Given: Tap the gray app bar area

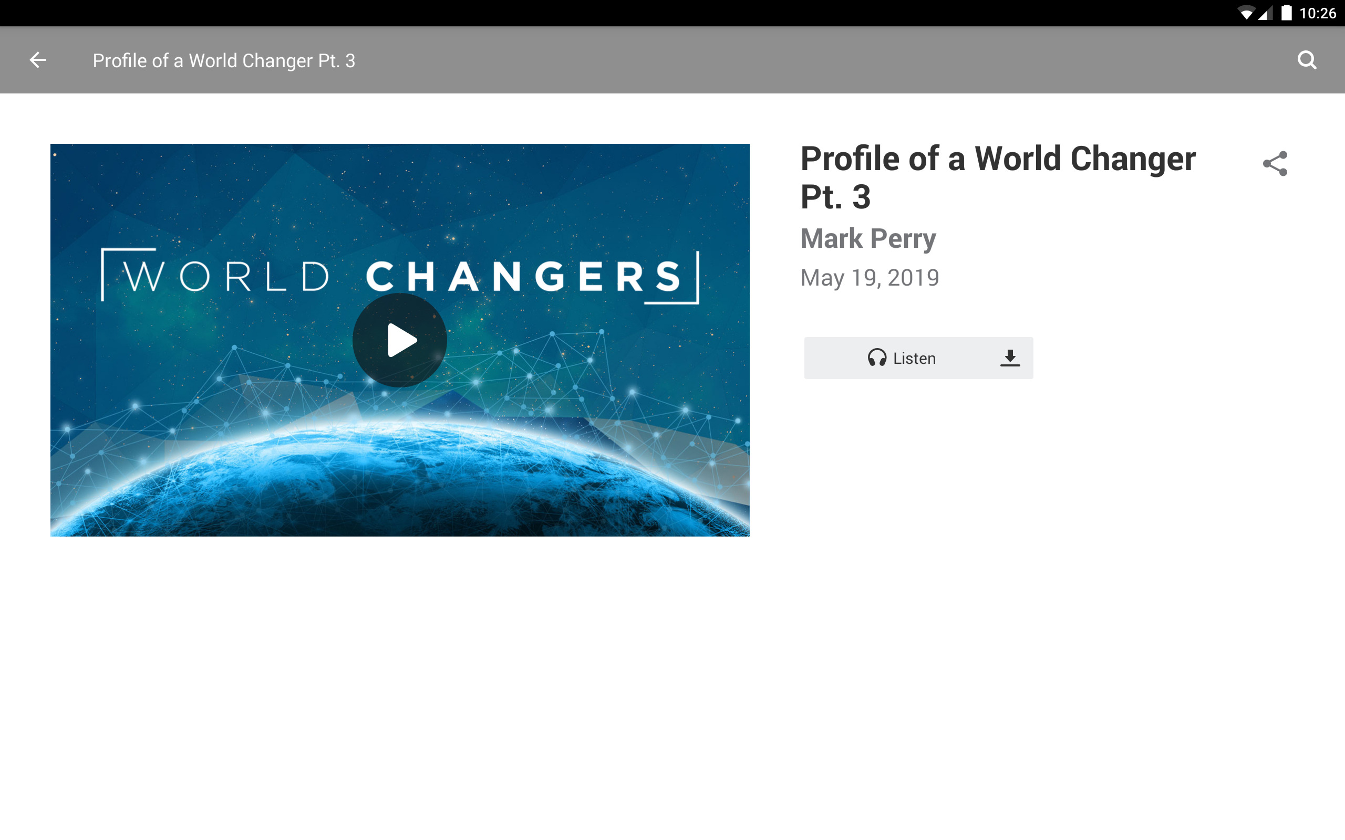Looking at the screenshot, I should point(667,60).
